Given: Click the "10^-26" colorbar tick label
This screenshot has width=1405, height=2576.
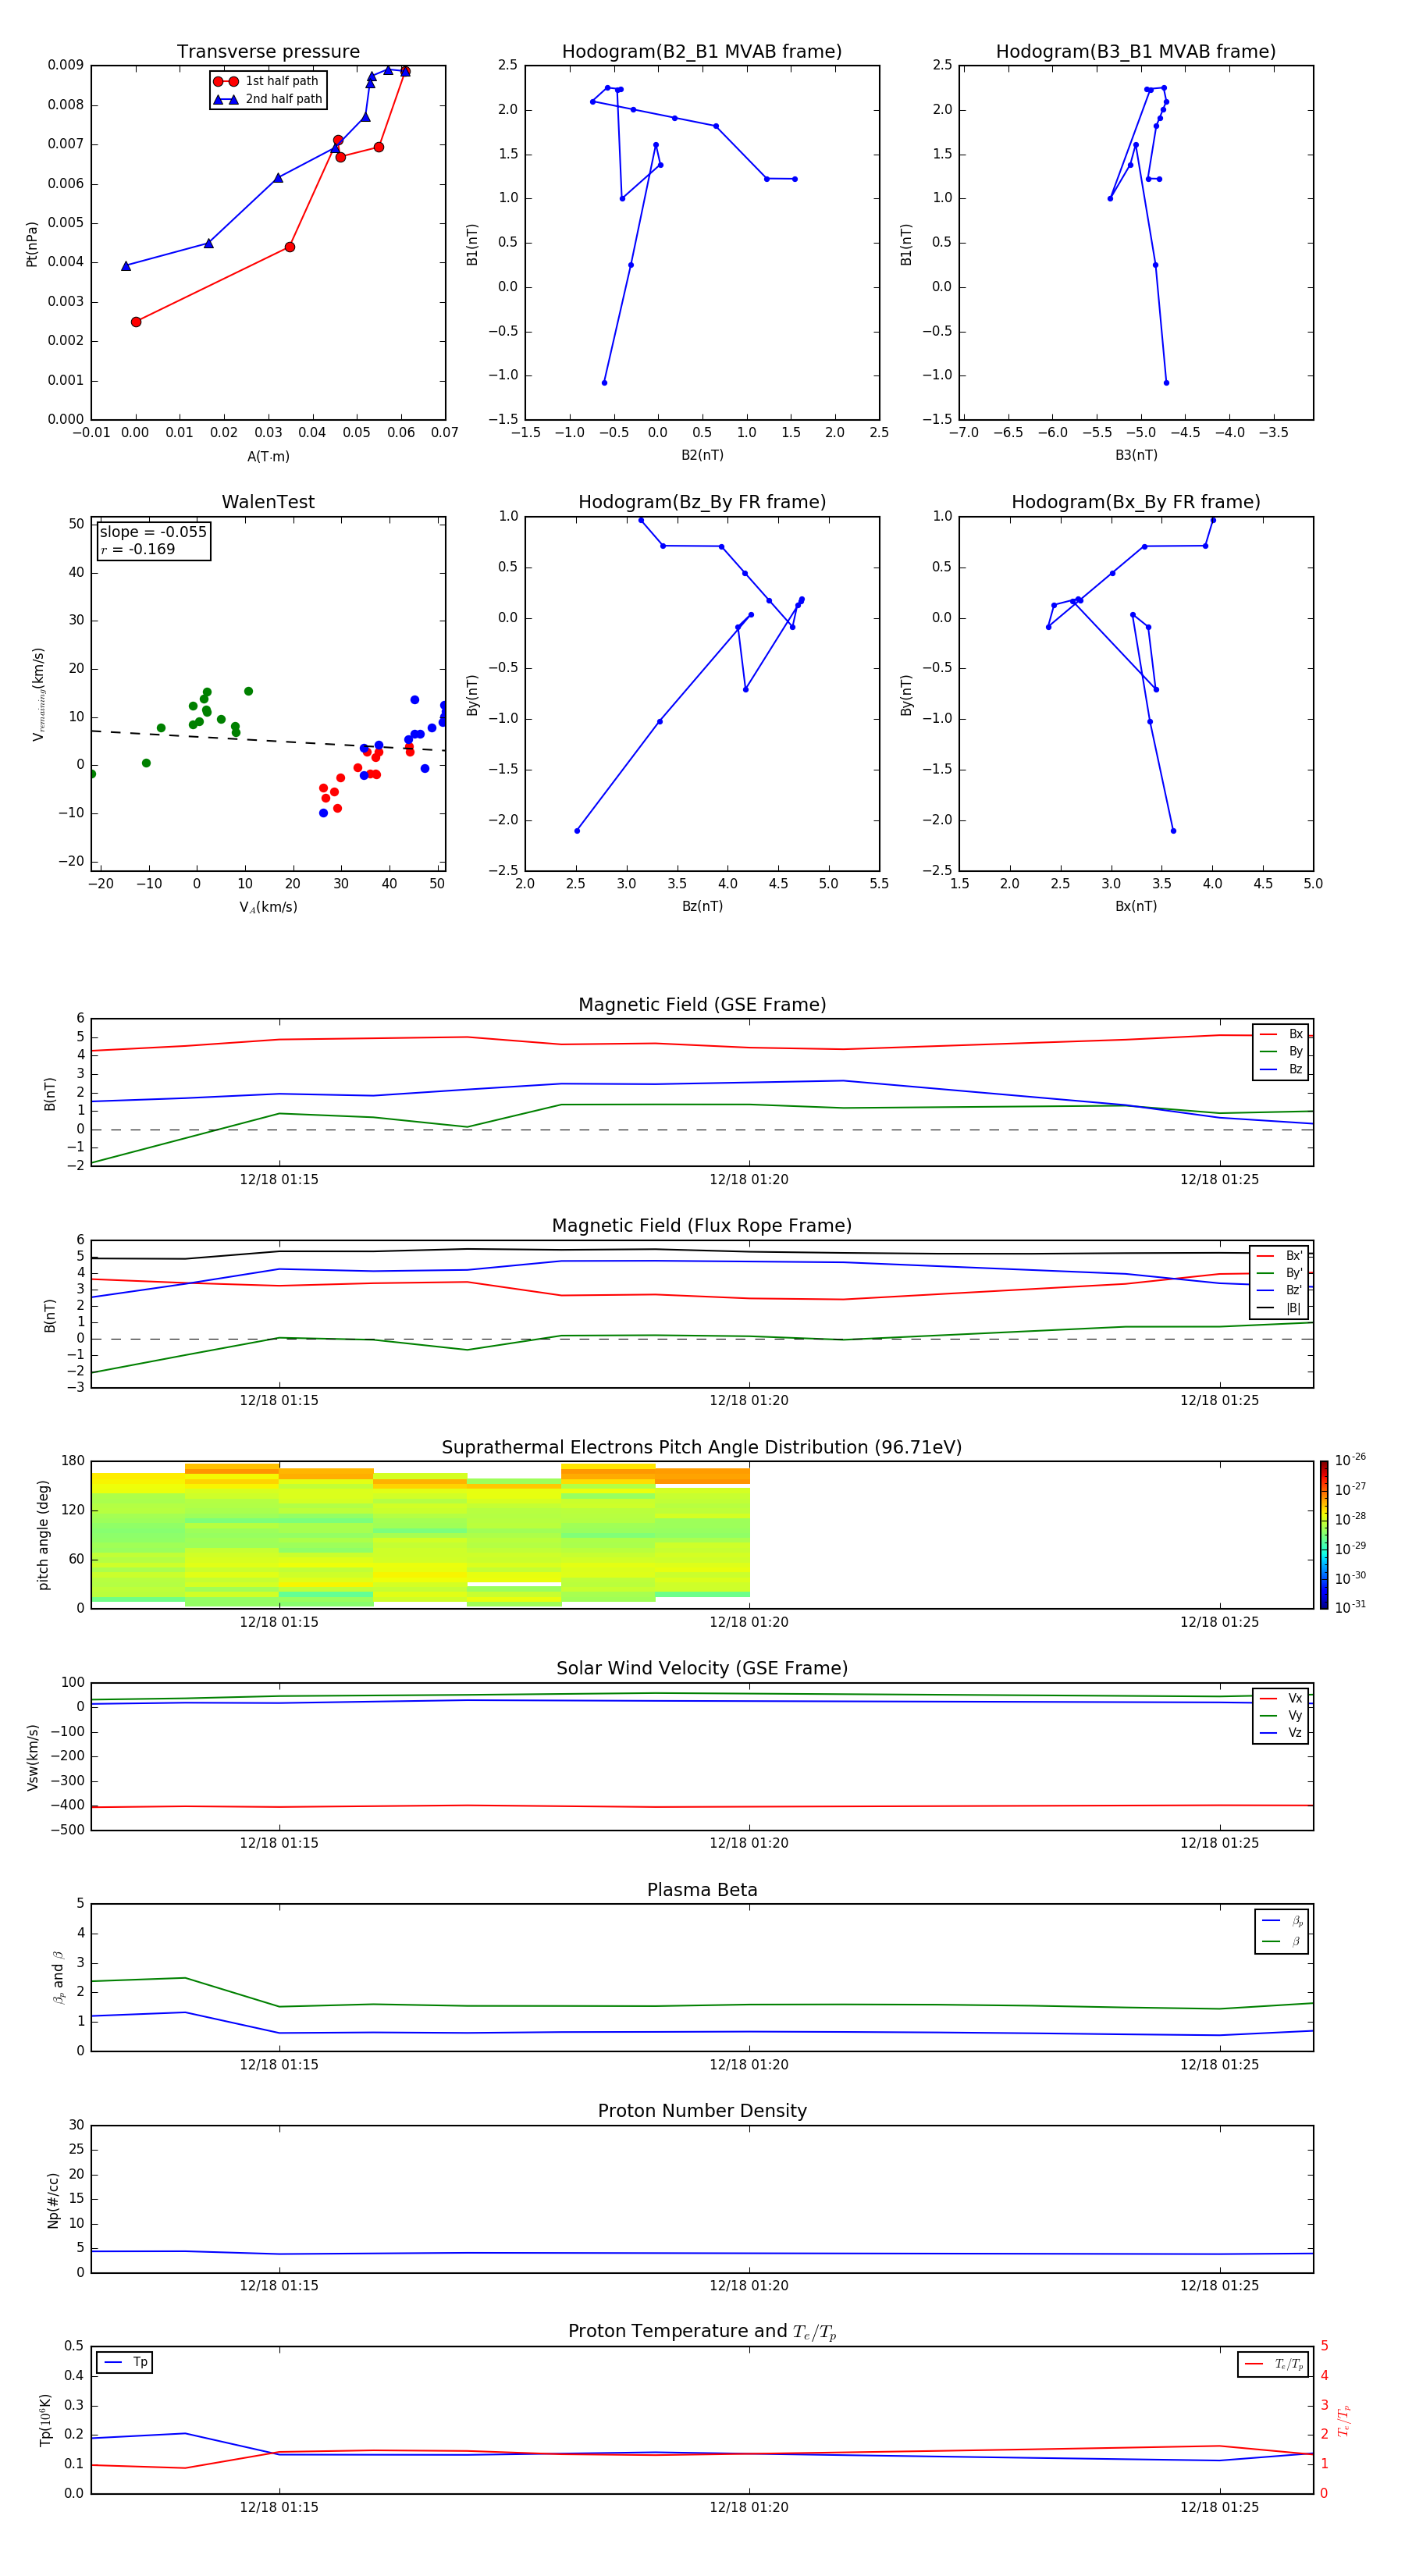Looking at the screenshot, I should tap(1350, 1460).
